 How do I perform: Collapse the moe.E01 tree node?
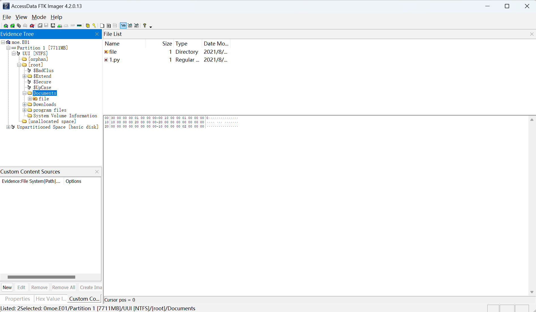[3, 42]
